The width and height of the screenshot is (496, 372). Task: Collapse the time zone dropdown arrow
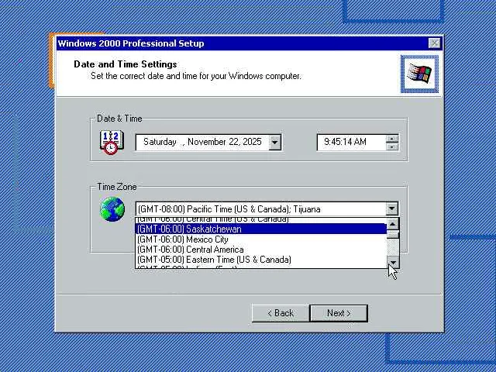pyautogui.click(x=391, y=208)
